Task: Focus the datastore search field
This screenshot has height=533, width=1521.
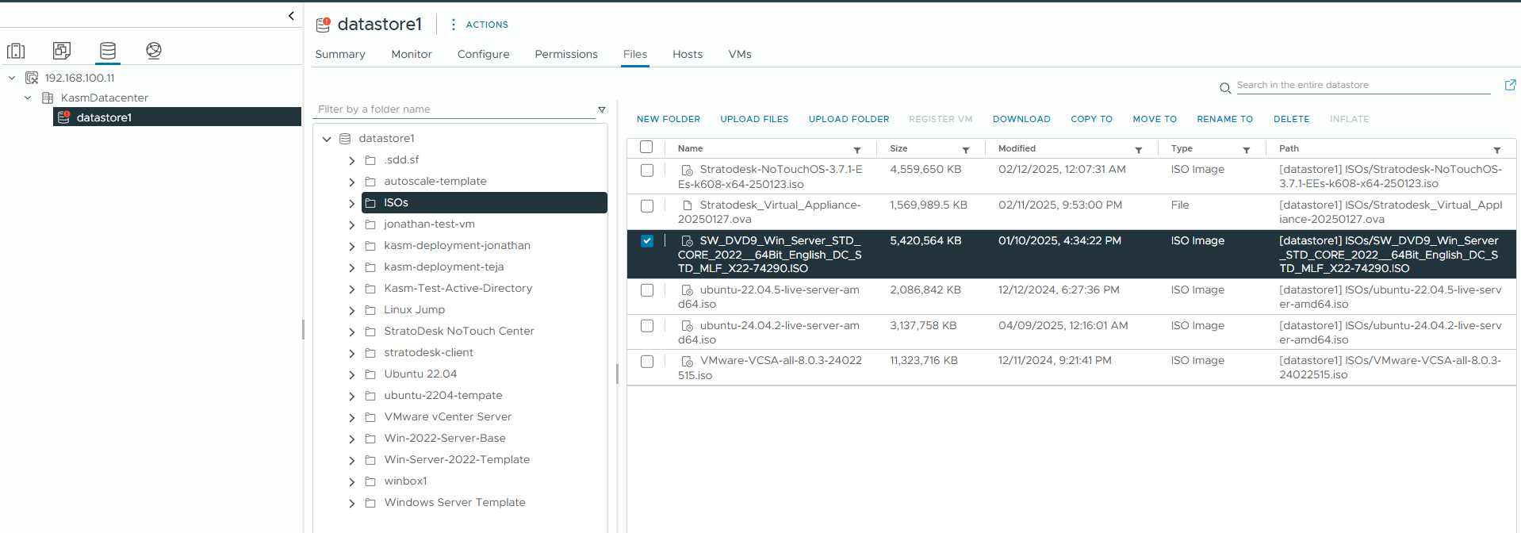Action: pos(1362,85)
